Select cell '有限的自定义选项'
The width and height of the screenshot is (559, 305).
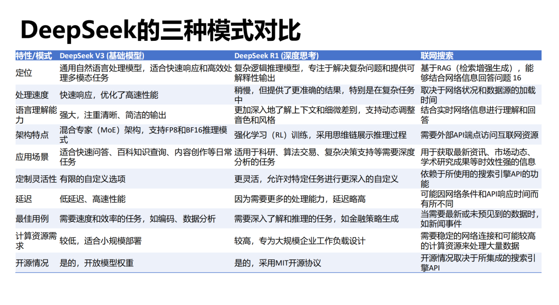(92, 179)
